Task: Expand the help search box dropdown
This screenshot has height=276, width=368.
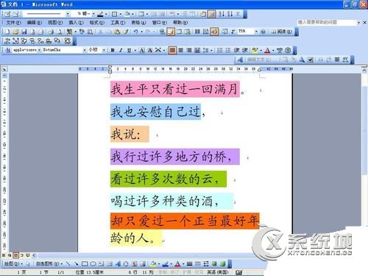Action: (358, 23)
